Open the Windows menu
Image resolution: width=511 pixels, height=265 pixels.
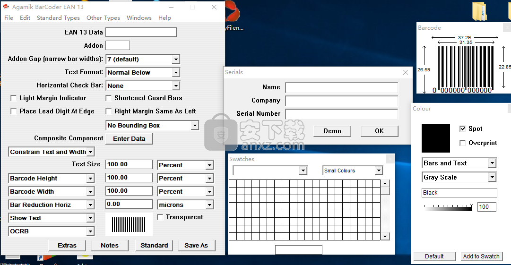139,18
